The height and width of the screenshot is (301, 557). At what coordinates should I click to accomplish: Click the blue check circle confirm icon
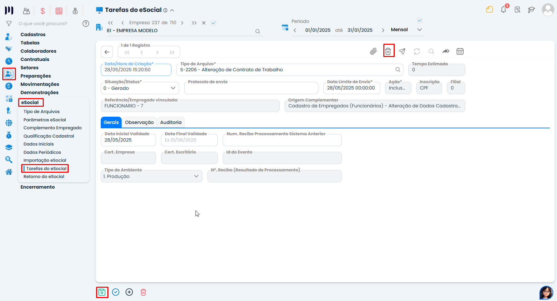click(x=116, y=292)
